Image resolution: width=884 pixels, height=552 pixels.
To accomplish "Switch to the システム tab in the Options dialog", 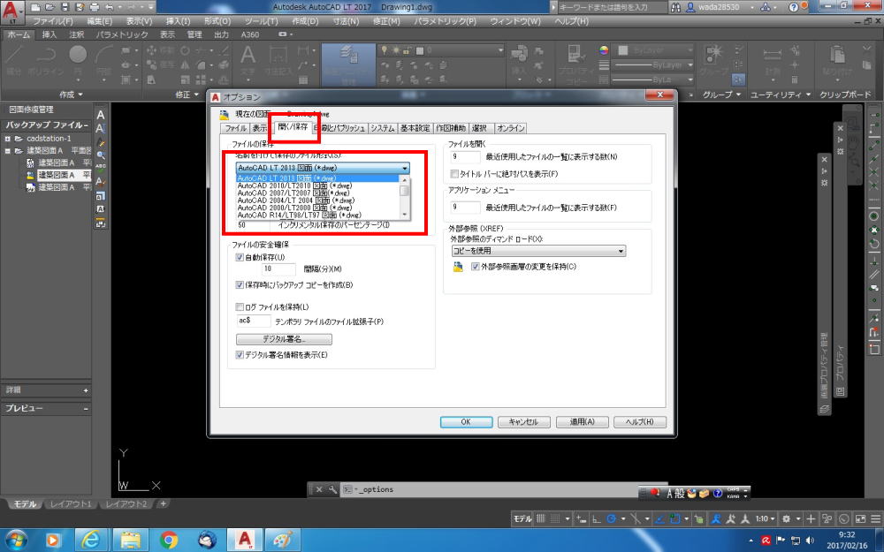I will pyautogui.click(x=383, y=128).
